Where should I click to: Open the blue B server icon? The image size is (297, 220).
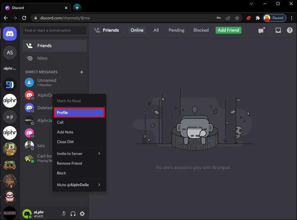coord(10,85)
